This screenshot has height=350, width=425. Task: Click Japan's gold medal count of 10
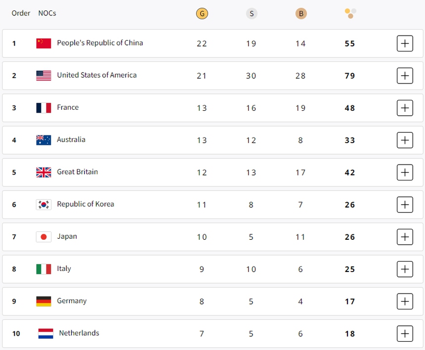click(x=202, y=236)
